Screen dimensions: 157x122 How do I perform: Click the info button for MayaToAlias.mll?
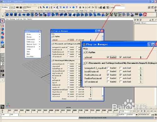[90, 92]
